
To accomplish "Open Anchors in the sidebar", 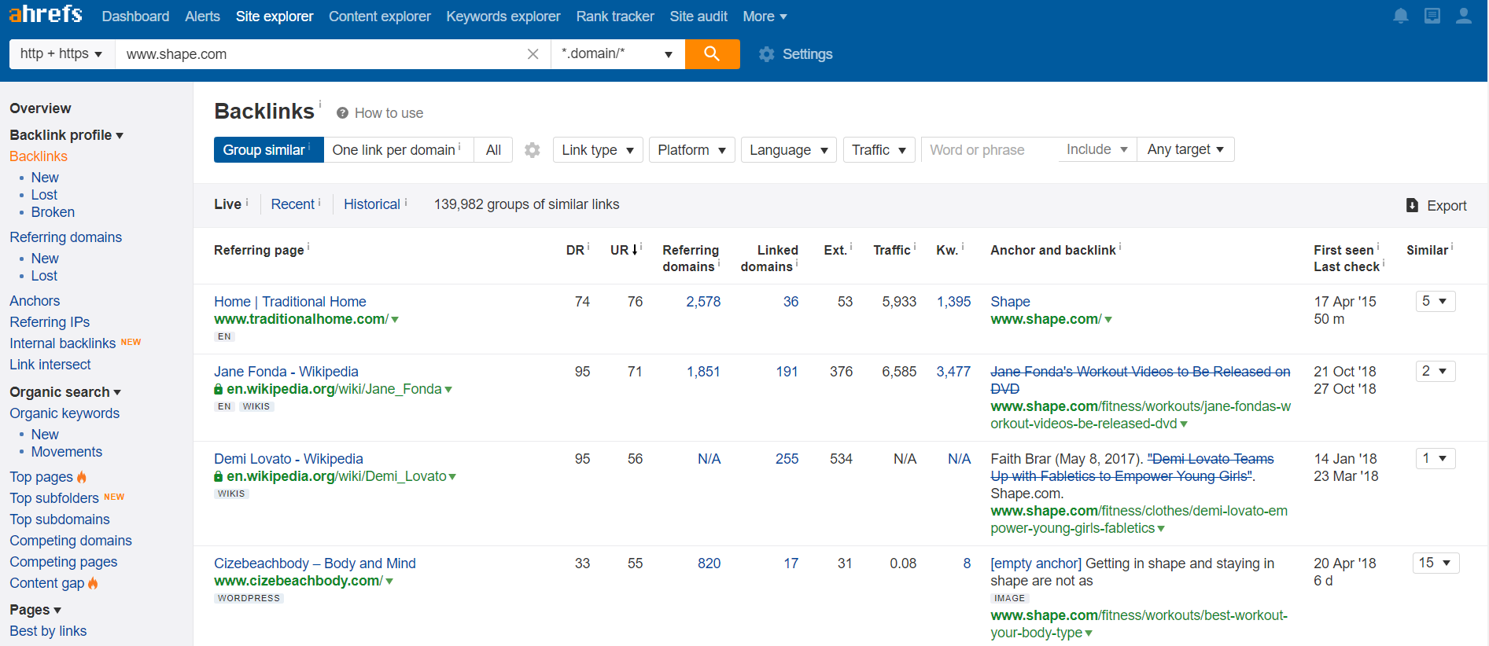I will pos(35,301).
